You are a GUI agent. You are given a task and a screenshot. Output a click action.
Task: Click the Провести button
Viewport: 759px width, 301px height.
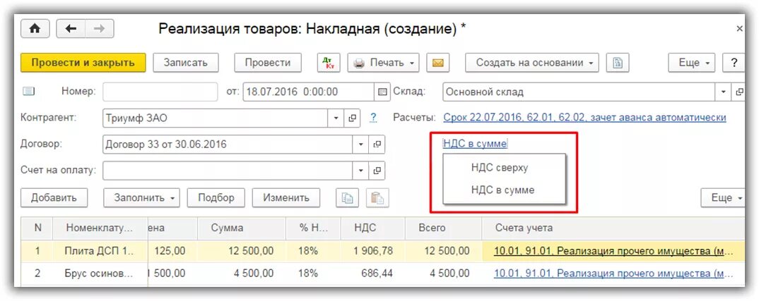tap(268, 63)
